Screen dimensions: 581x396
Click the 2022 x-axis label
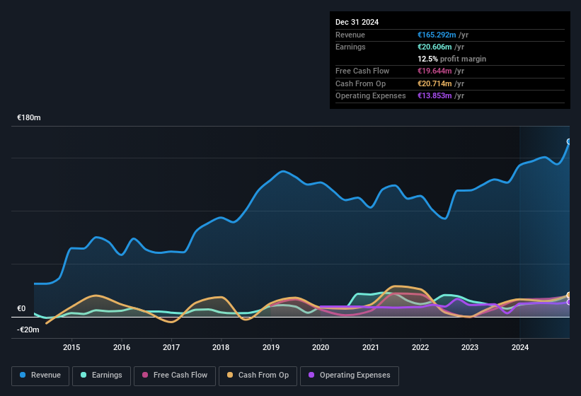tap(420, 347)
